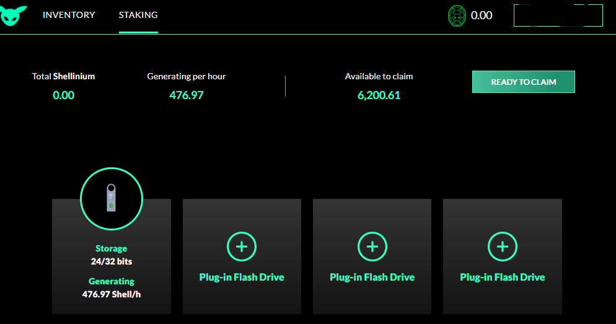Click the Storage 24/32 bits text
This screenshot has width=616, height=324.
click(112, 261)
